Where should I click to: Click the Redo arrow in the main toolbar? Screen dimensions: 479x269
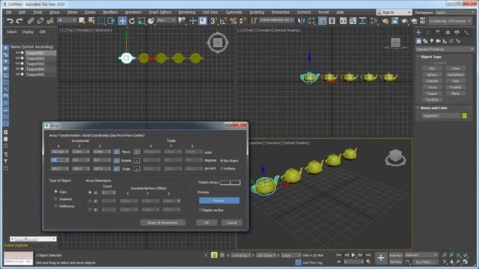point(19,21)
